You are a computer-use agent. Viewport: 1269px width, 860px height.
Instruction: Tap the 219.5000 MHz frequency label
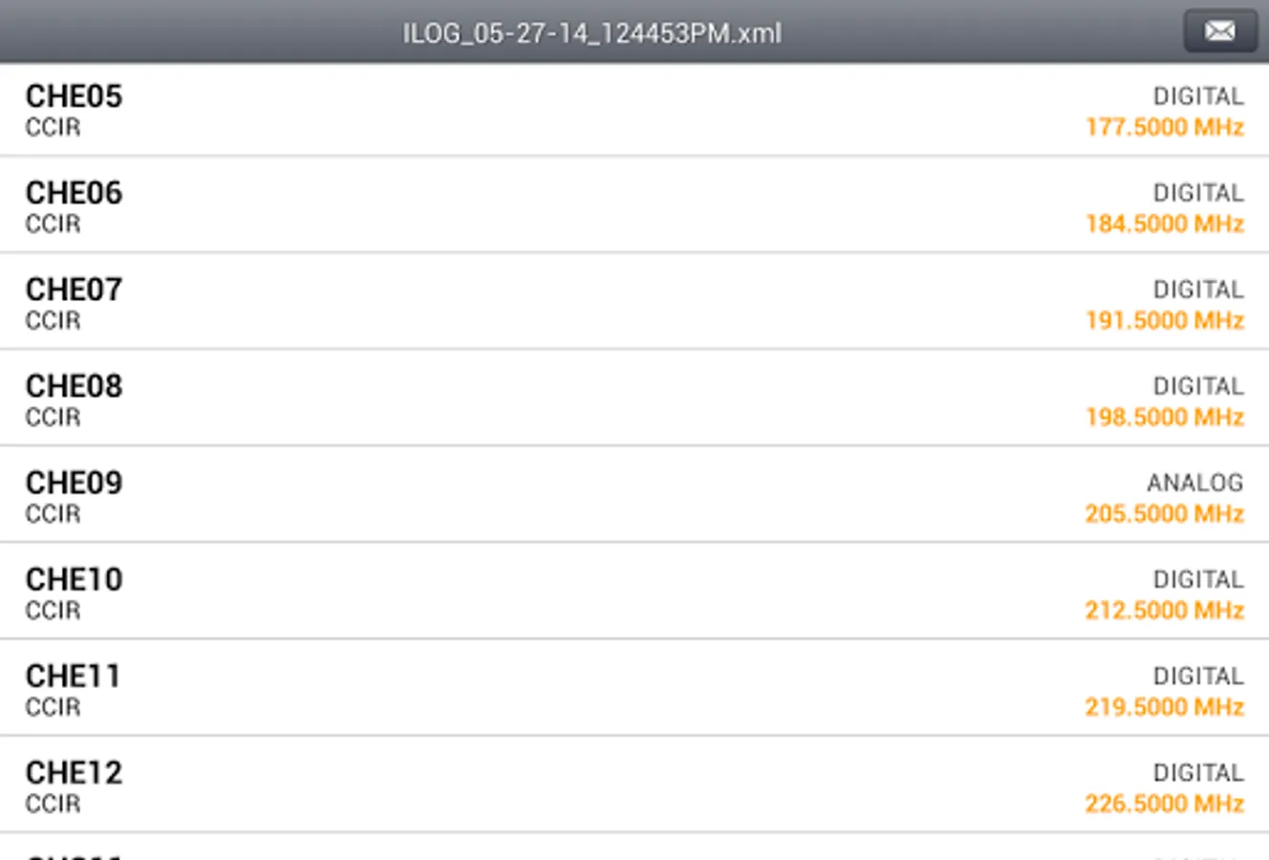click(1164, 706)
